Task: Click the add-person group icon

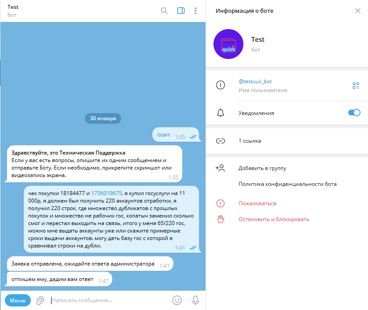Action: tap(220, 168)
